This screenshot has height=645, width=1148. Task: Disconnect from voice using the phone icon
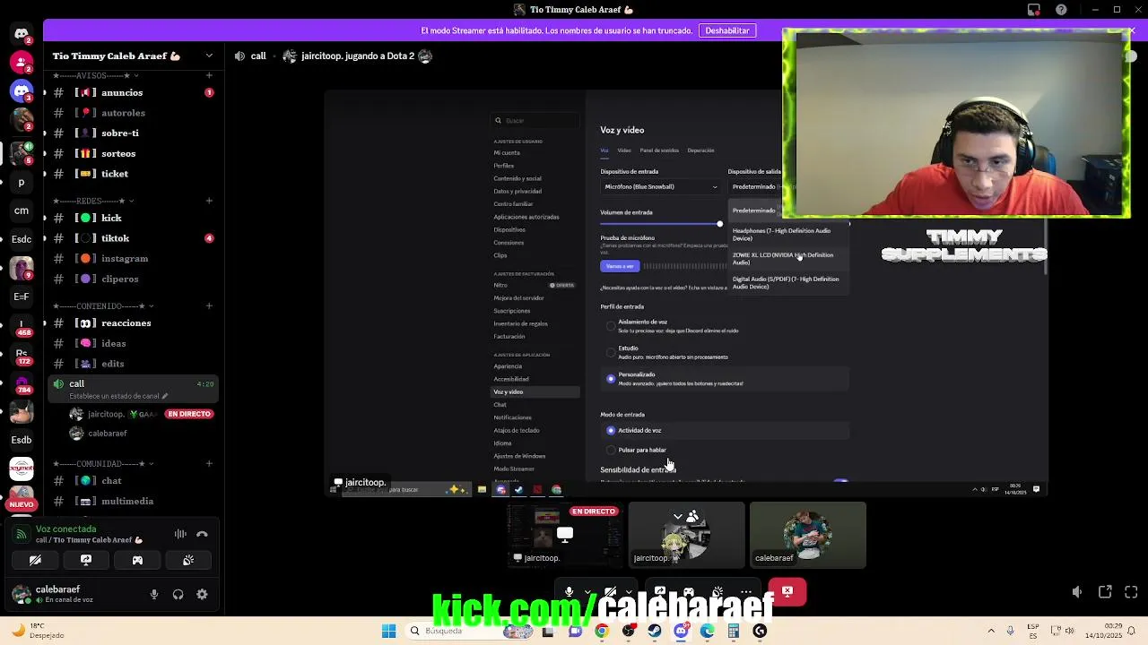tap(202, 534)
